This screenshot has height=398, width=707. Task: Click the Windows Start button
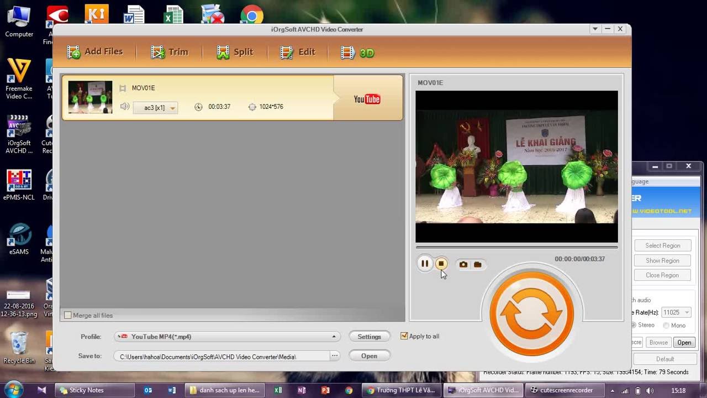click(x=13, y=389)
